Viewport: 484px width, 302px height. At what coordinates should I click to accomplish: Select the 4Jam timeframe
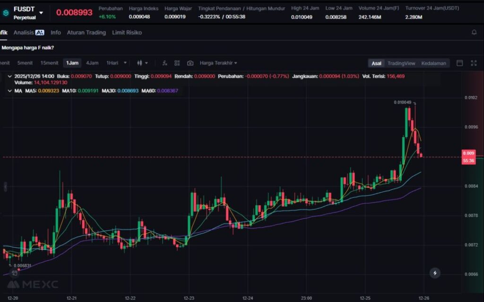coord(92,63)
